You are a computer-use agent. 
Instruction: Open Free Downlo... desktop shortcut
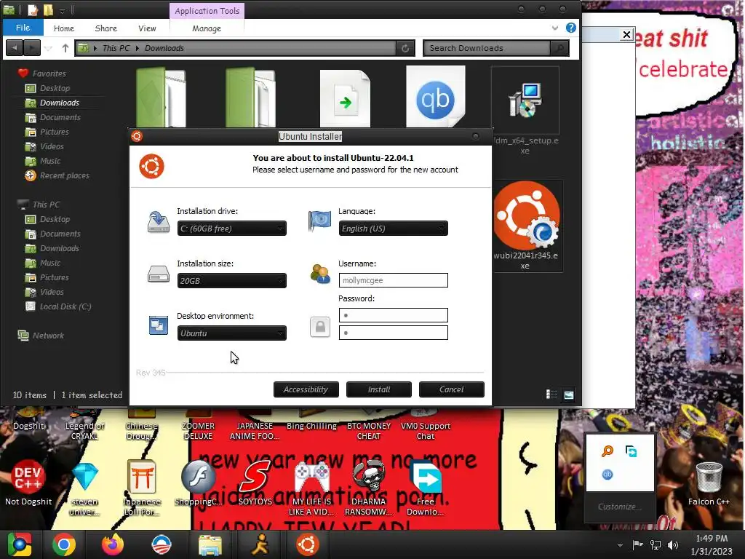(x=425, y=488)
